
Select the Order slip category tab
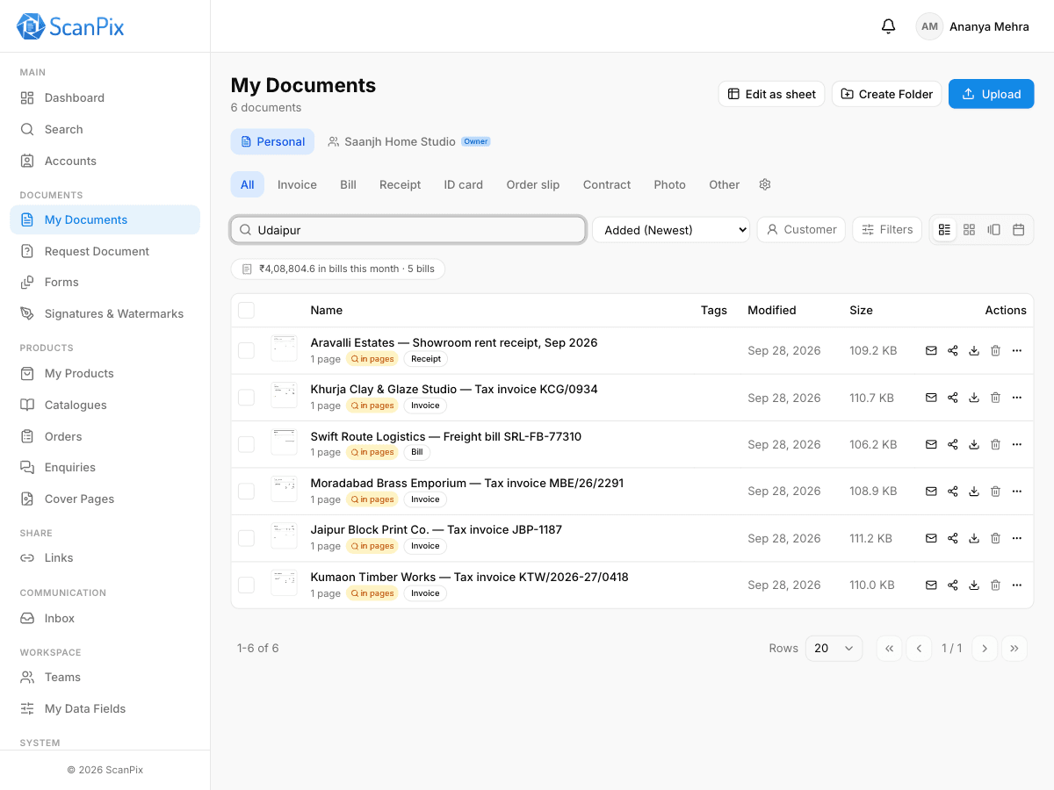tap(533, 184)
